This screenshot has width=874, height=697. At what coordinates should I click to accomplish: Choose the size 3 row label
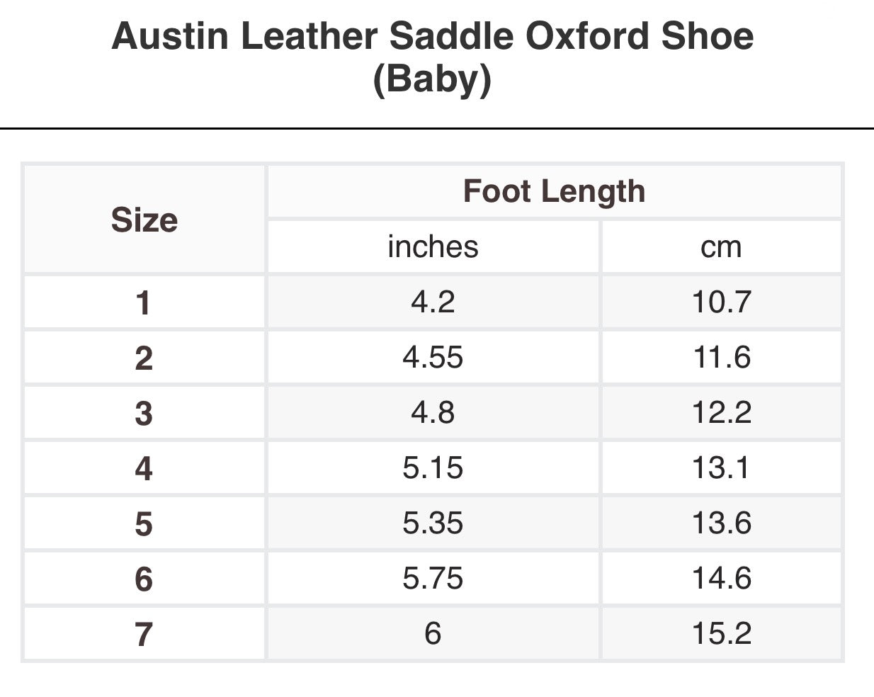click(x=144, y=413)
